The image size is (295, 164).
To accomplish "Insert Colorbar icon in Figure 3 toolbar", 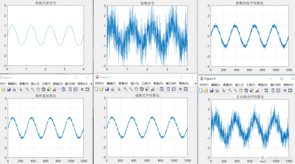I will click(70, 90).
